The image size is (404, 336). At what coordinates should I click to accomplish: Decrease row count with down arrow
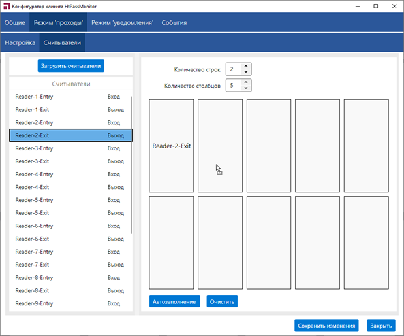pos(245,73)
